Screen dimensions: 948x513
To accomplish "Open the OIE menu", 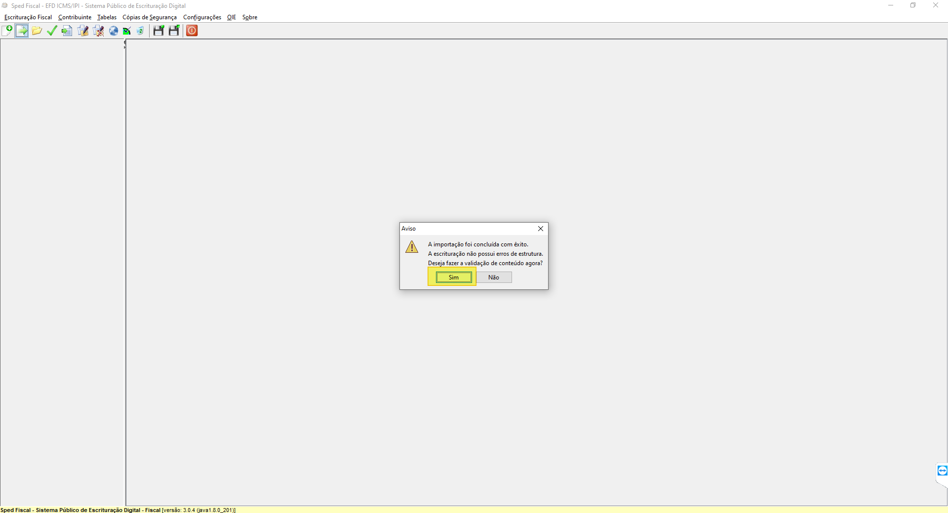I will (x=232, y=17).
